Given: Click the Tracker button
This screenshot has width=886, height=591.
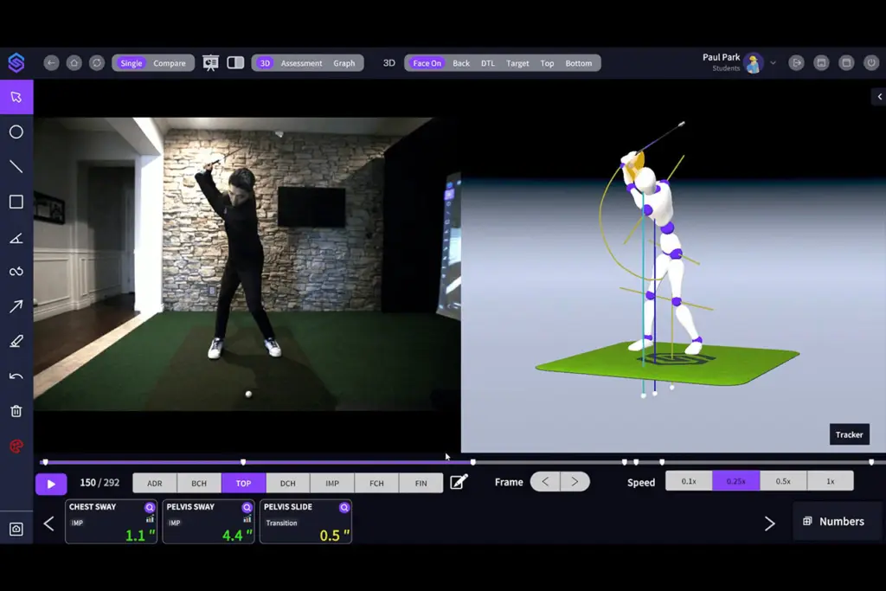Looking at the screenshot, I should [x=849, y=434].
